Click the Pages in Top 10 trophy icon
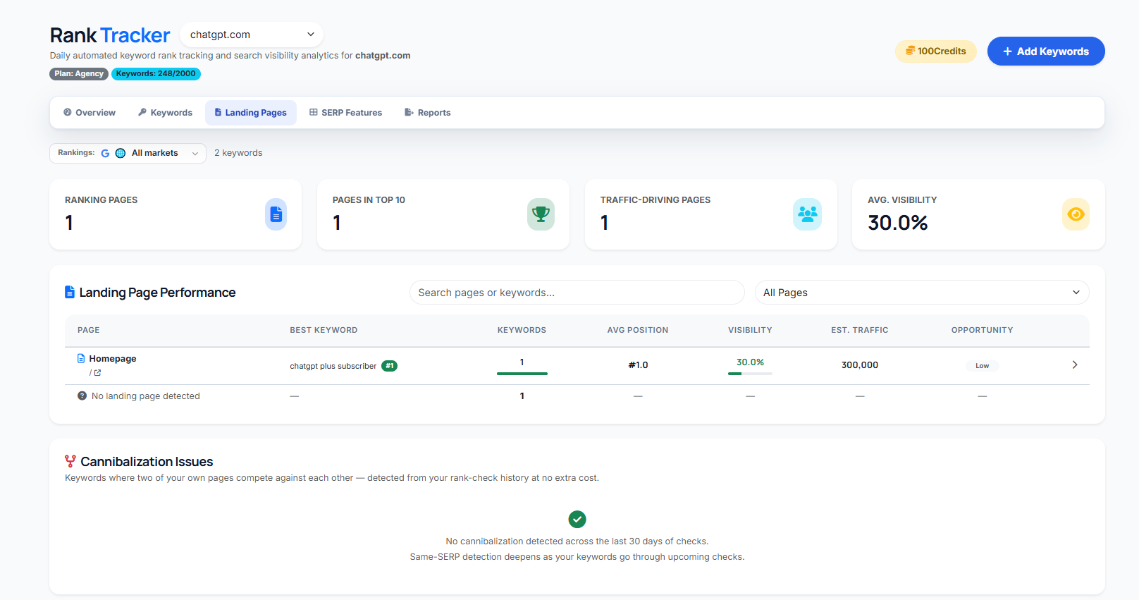The height and width of the screenshot is (600, 1139). click(x=541, y=214)
